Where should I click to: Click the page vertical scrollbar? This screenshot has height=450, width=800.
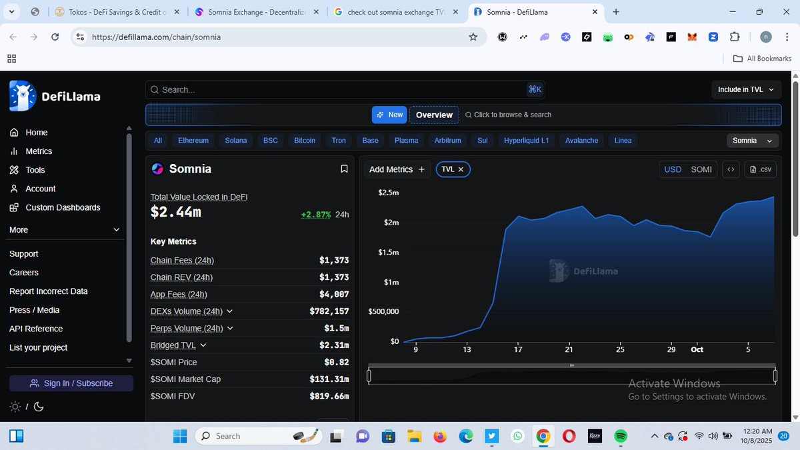click(795, 158)
